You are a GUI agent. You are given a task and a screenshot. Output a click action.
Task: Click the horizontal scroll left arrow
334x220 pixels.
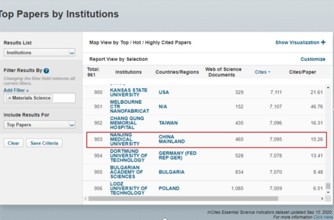86,198
